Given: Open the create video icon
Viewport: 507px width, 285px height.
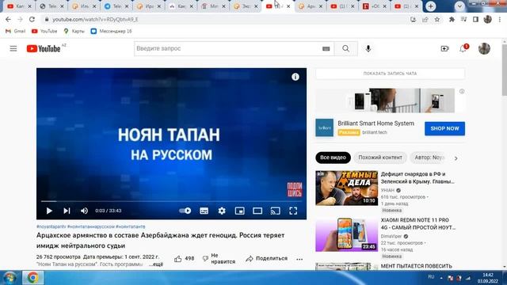Looking at the screenshot, I should click(444, 49).
